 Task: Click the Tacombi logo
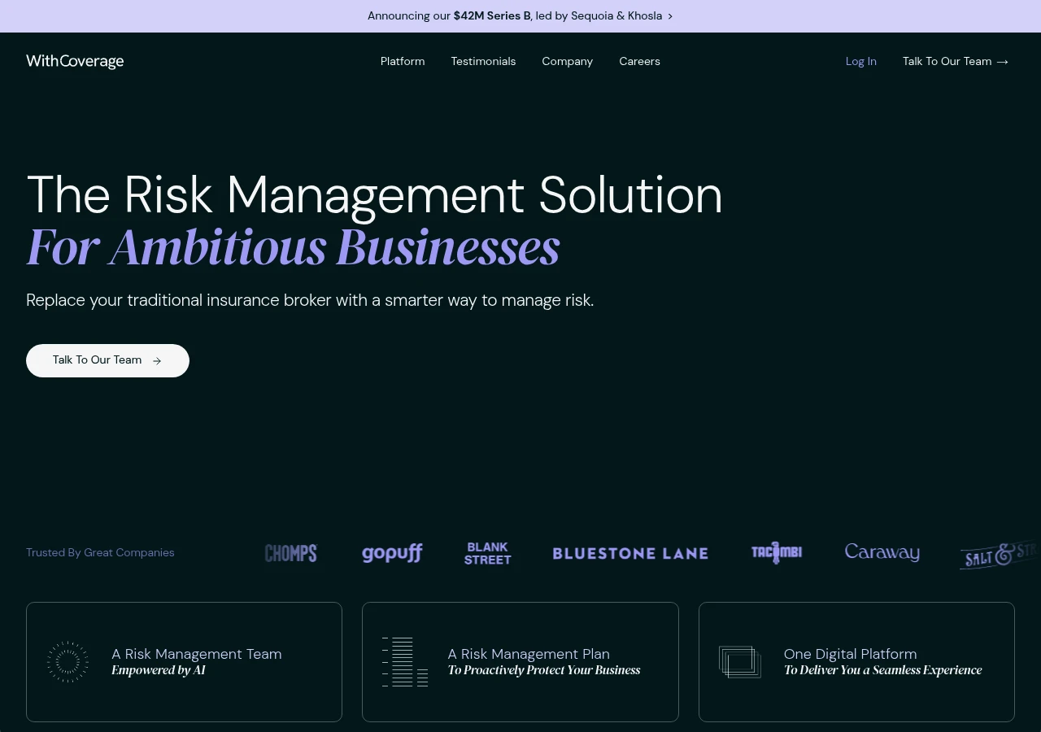click(777, 552)
